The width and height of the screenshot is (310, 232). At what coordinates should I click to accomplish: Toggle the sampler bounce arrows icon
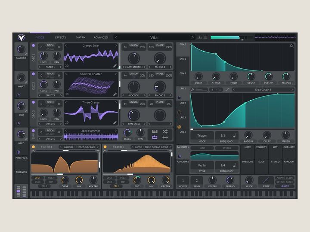click(165, 137)
